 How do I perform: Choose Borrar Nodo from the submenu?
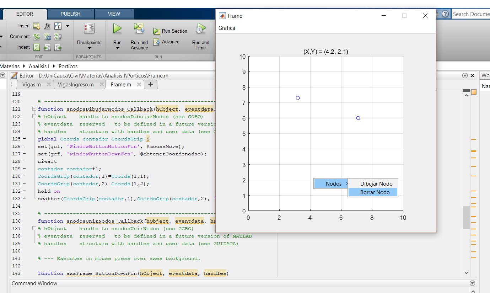pos(373,192)
